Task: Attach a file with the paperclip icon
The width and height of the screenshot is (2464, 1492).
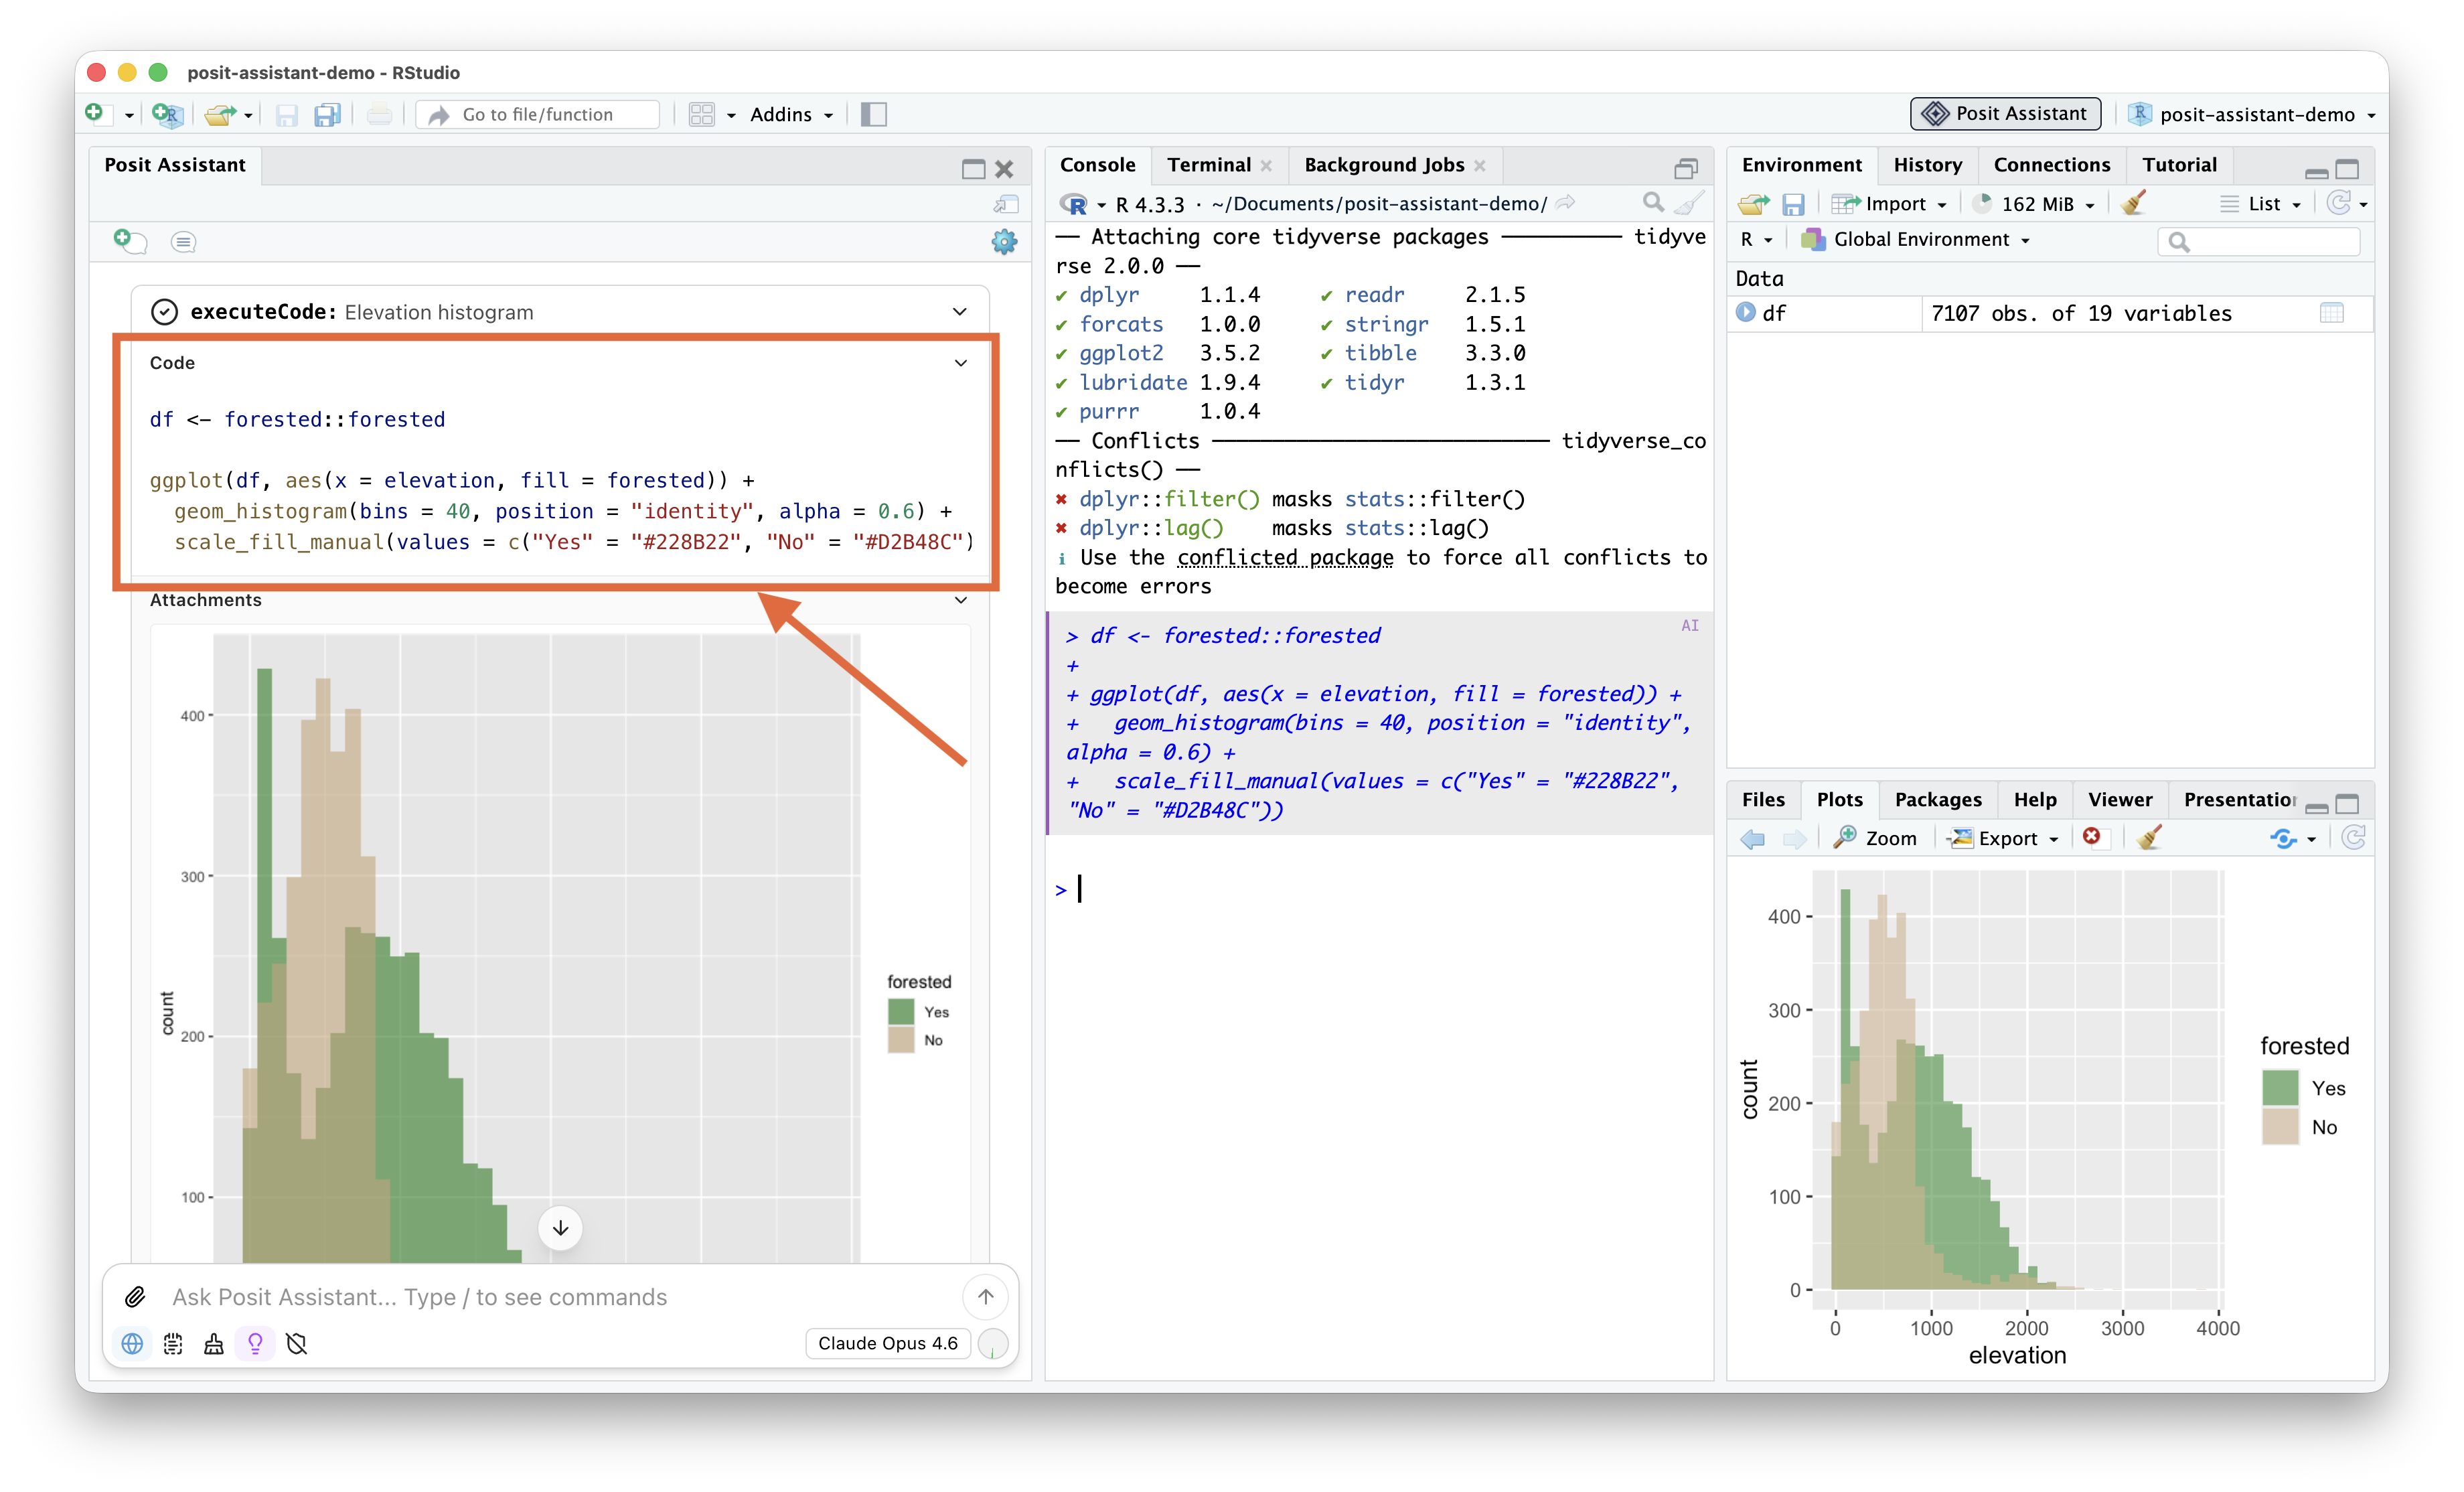Action: click(x=135, y=1297)
